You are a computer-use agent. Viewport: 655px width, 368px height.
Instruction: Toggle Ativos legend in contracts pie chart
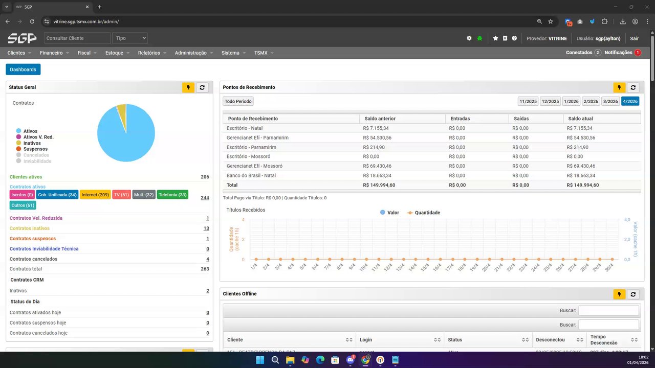click(x=27, y=131)
